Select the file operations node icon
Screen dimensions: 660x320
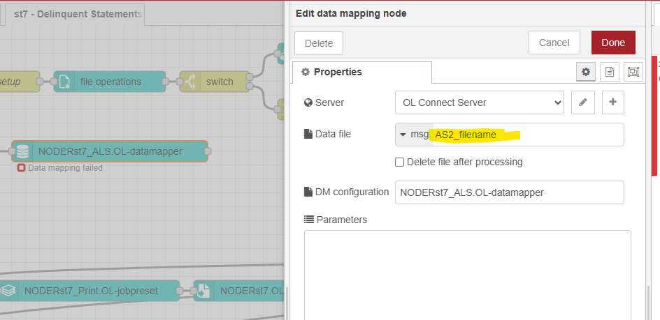pyautogui.click(x=64, y=82)
